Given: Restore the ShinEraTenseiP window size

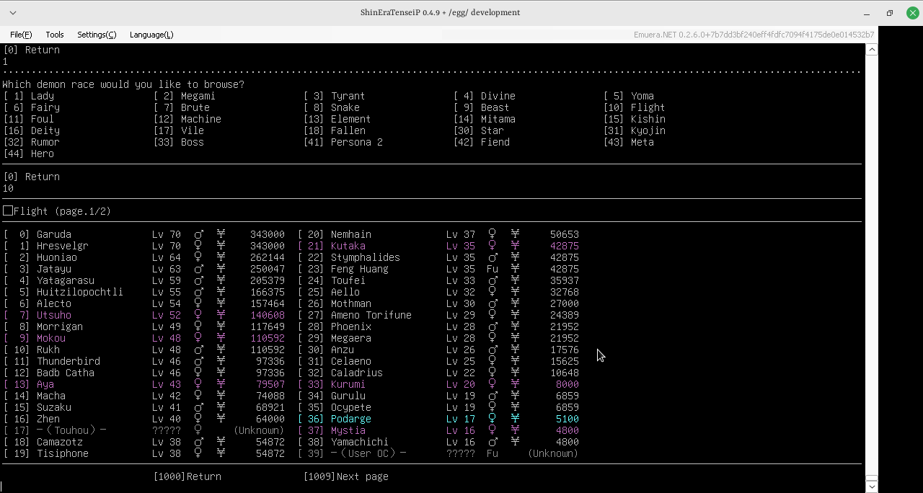Looking at the screenshot, I should tap(890, 13).
